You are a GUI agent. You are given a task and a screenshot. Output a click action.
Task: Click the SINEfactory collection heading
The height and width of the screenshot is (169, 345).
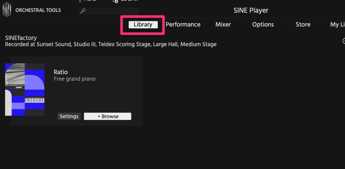(21, 38)
